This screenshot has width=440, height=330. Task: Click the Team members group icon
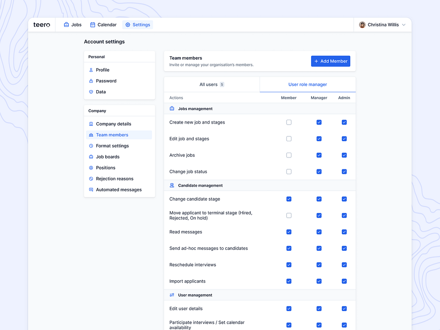91,135
